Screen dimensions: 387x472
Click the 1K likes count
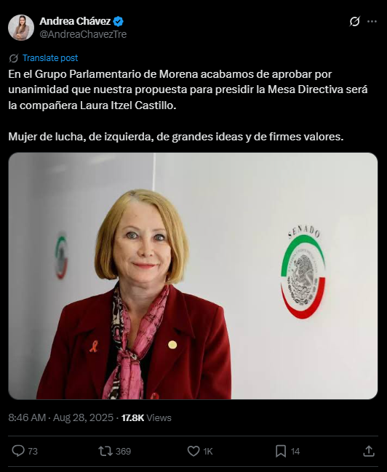(x=208, y=451)
